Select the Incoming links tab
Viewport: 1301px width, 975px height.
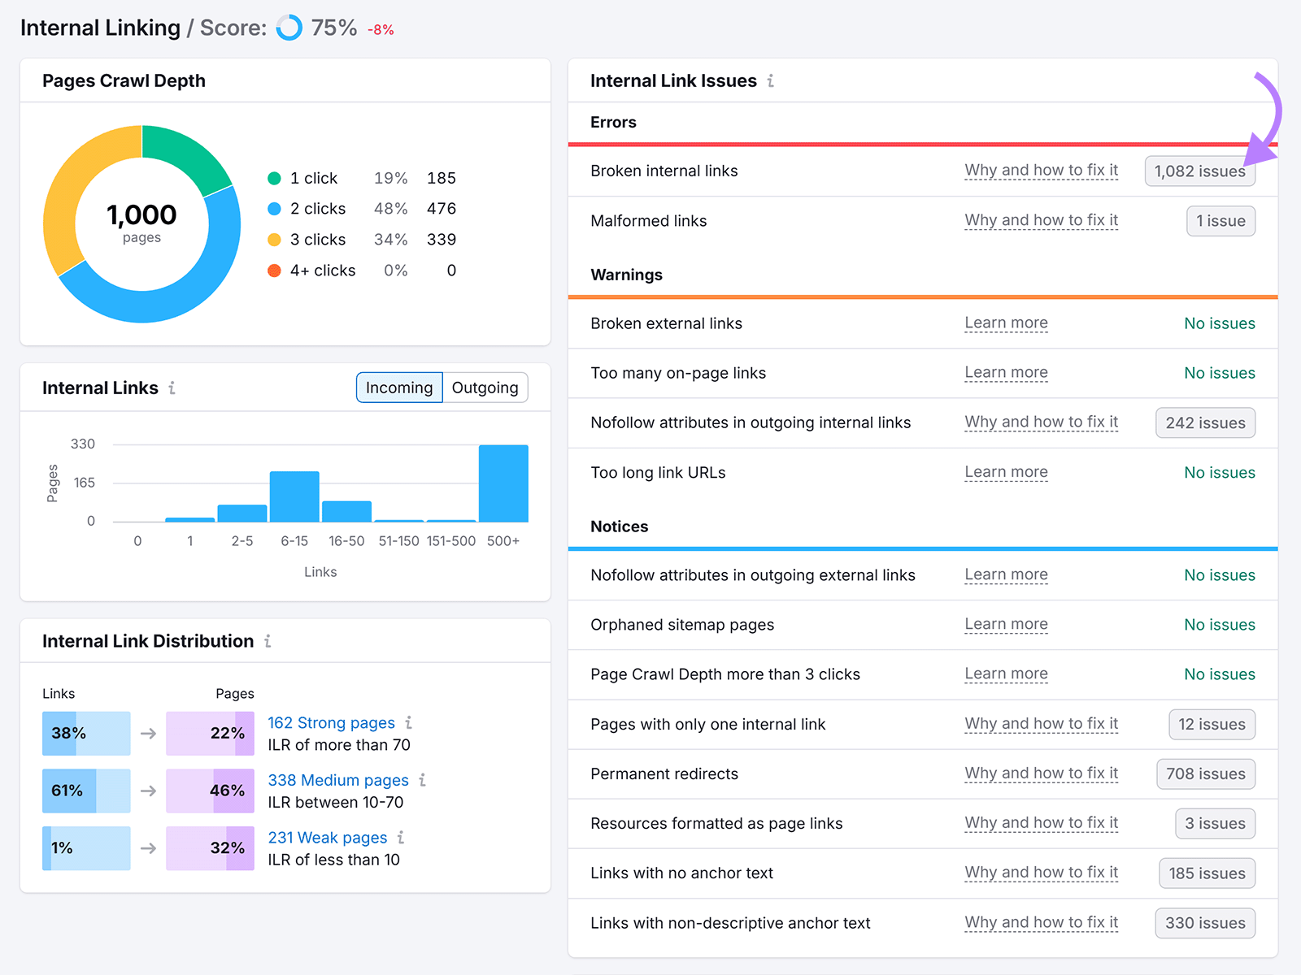pyautogui.click(x=398, y=388)
